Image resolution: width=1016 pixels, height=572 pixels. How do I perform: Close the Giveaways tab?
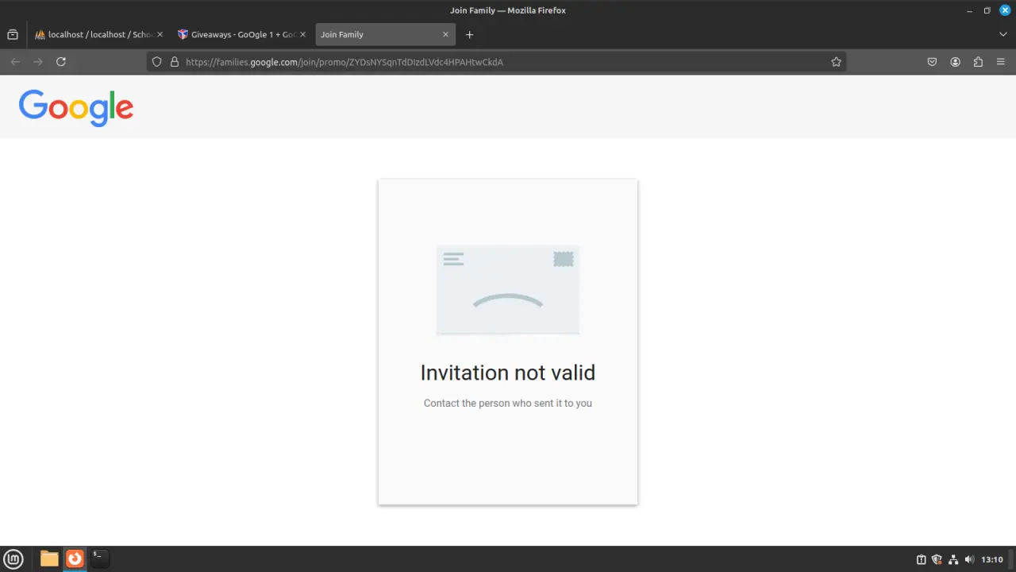coord(302,35)
